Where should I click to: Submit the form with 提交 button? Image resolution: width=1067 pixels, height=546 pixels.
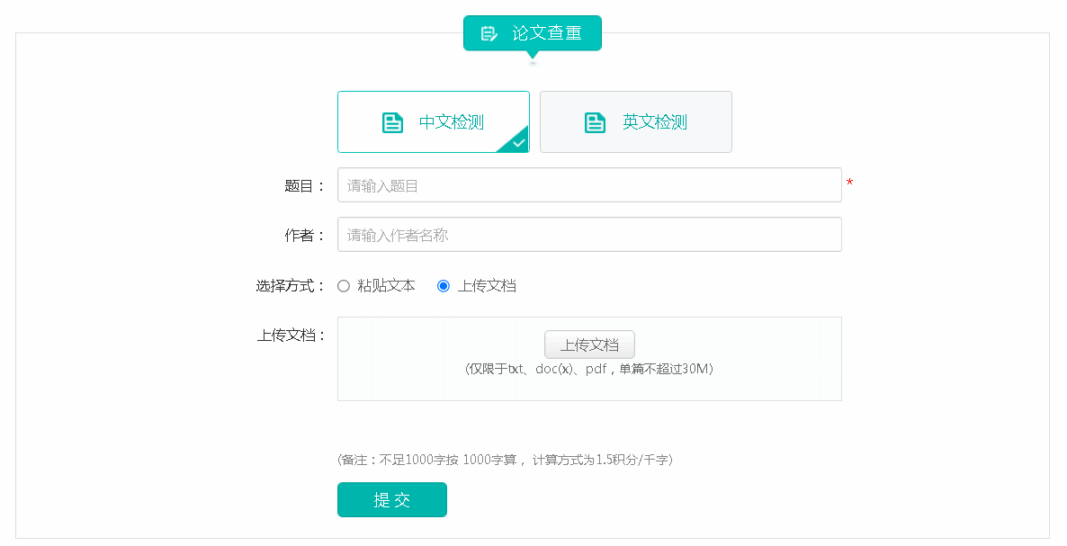coord(391,500)
